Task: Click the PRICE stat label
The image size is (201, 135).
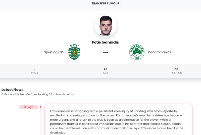Action: click(x=34, y=73)
